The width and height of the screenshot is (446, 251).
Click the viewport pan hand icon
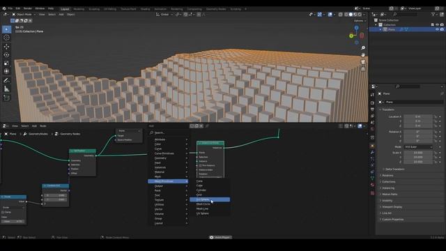363,54
